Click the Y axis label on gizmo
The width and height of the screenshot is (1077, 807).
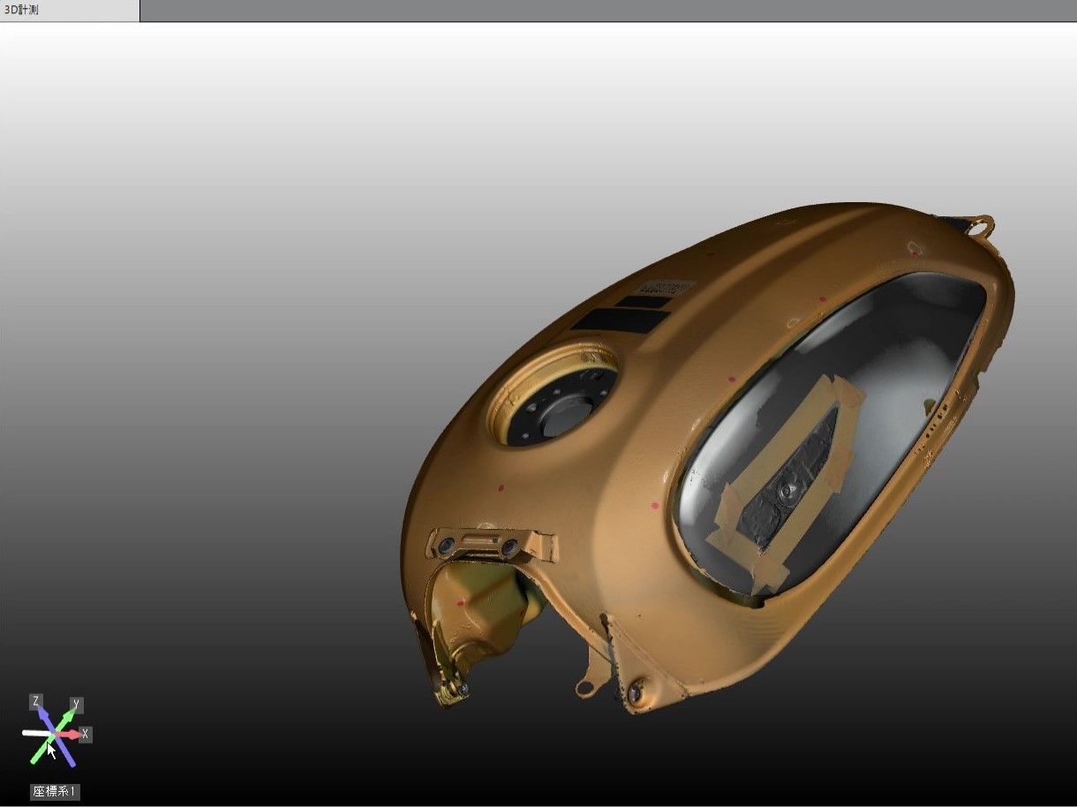tap(77, 704)
